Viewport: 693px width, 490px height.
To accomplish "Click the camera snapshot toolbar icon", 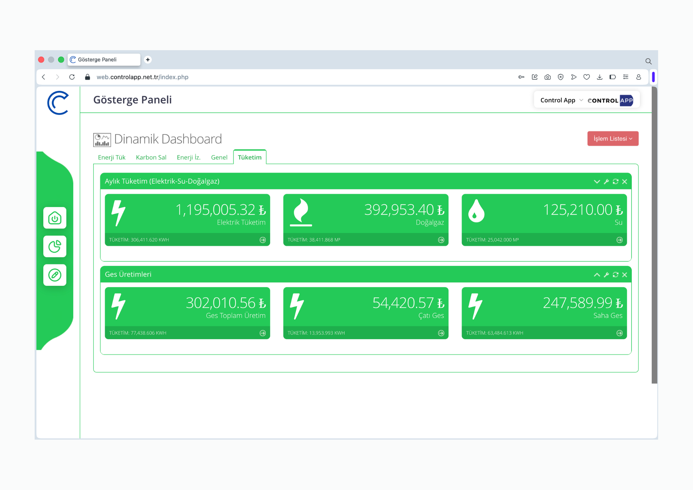I will (547, 77).
